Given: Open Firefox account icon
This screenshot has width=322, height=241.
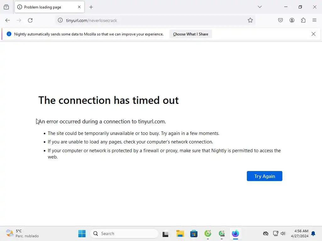Looking at the screenshot, I should (292, 20).
